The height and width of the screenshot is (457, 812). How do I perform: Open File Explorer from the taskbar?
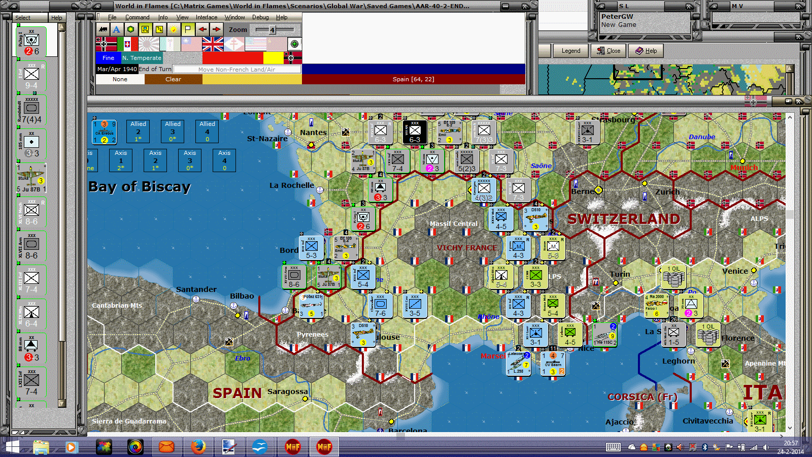point(41,447)
